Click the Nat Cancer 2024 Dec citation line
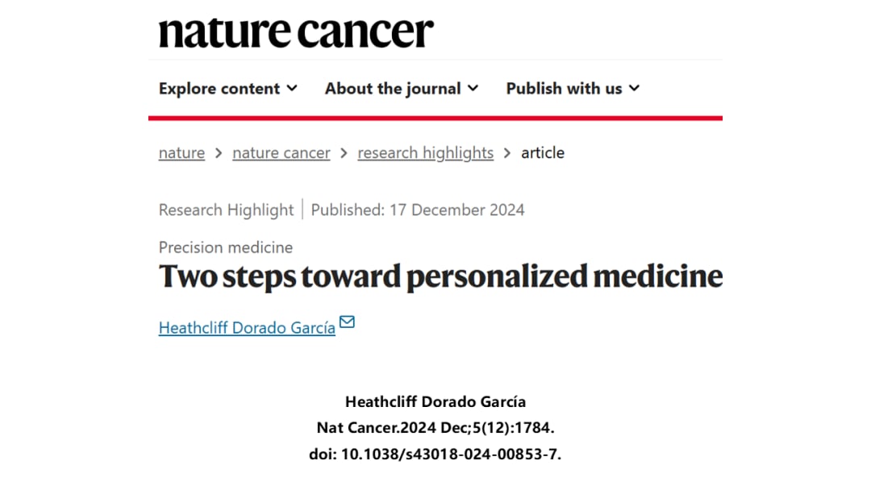The width and height of the screenshot is (871, 490). click(x=435, y=428)
